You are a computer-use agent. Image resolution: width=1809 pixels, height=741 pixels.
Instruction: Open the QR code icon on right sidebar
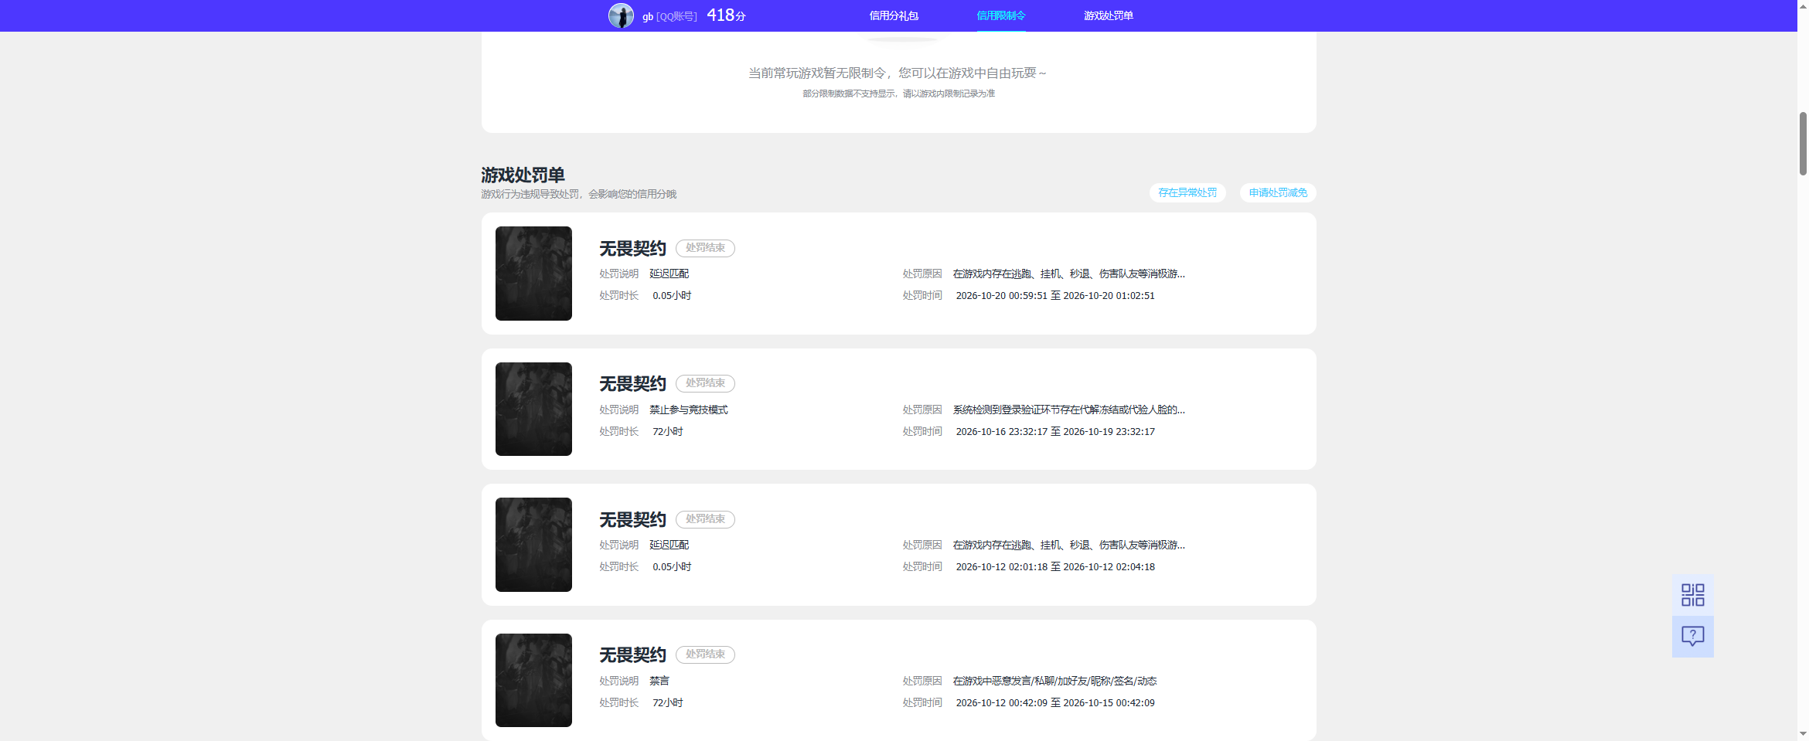1692,595
